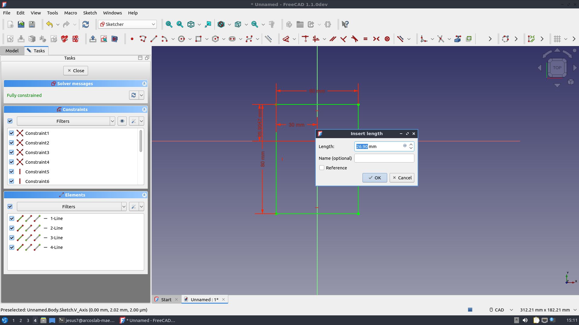Select the Create point tool

(x=132, y=39)
